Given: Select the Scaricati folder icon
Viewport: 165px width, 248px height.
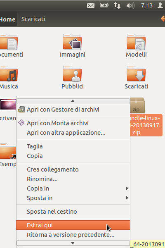Looking at the screenshot, I should pos(136,74).
